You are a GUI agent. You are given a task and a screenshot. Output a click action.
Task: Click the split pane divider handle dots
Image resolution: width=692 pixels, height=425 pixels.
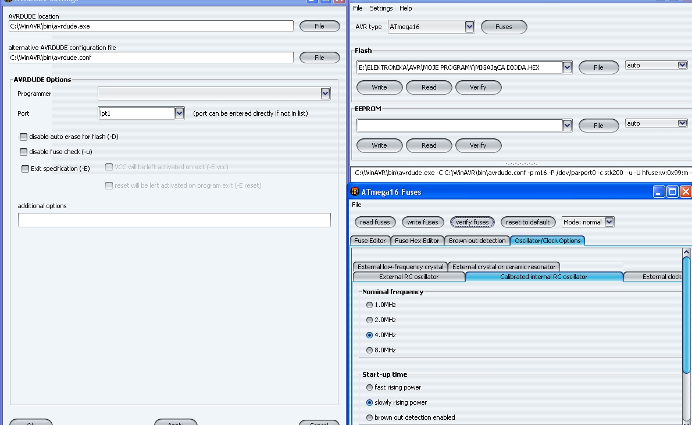521,164
